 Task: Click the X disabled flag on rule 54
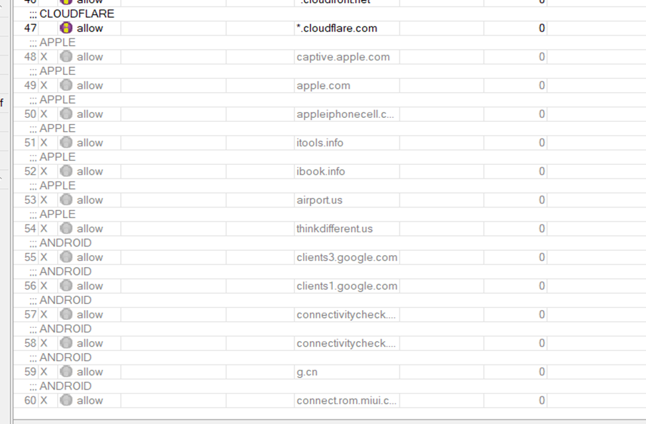(44, 229)
